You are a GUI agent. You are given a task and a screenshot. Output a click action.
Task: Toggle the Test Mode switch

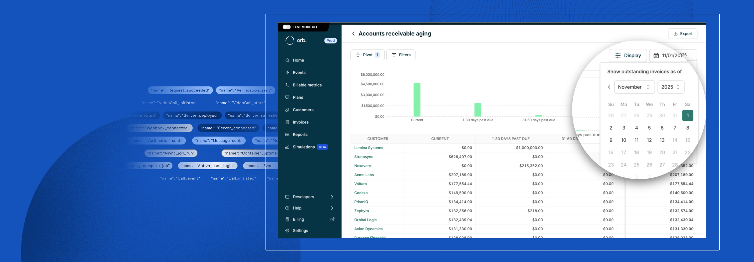click(x=286, y=27)
